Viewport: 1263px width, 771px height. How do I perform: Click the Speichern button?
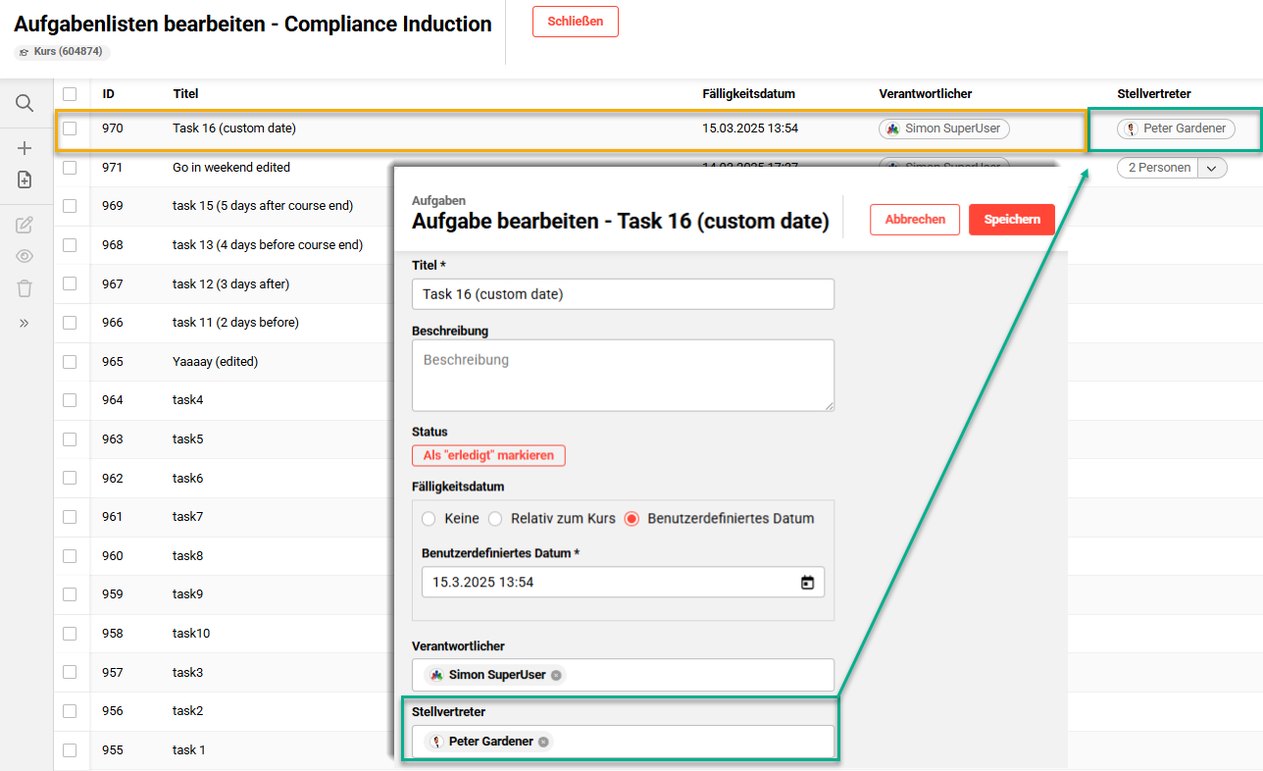pyautogui.click(x=1011, y=220)
